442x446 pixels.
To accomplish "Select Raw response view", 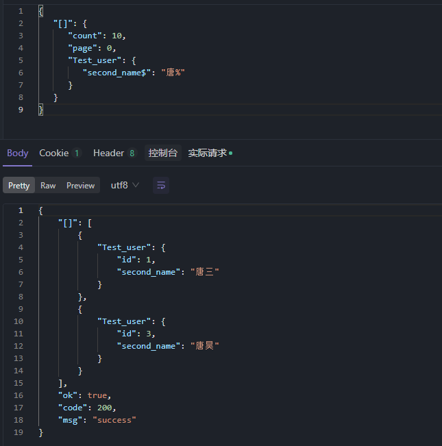I will tap(48, 186).
